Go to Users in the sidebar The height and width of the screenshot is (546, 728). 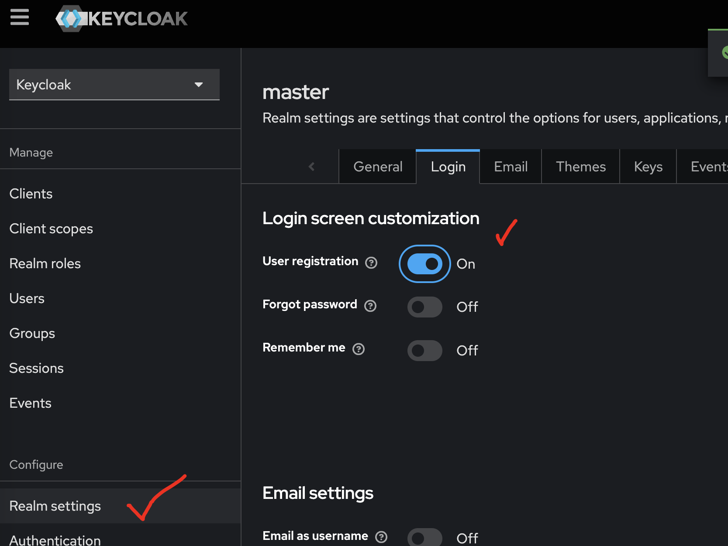[121, 298]
